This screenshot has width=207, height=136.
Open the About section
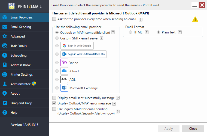coord(25,94)
